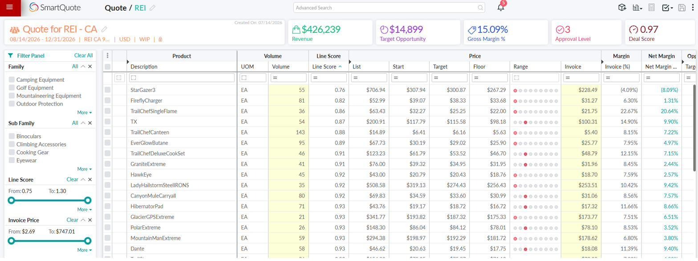Viewport: 698px width, 261px height.
Task: Click the Deal Score gauge icon
Action: tap(633, 30)
